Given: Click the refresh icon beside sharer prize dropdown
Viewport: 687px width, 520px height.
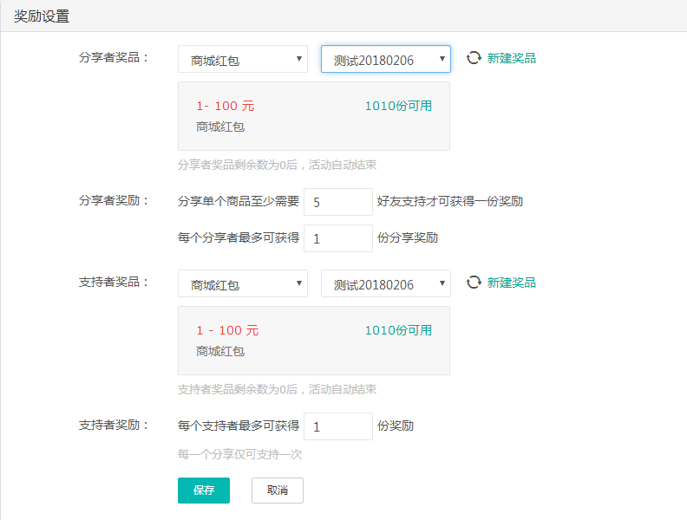Looking at the screenshot, I should tap(474, 58).
